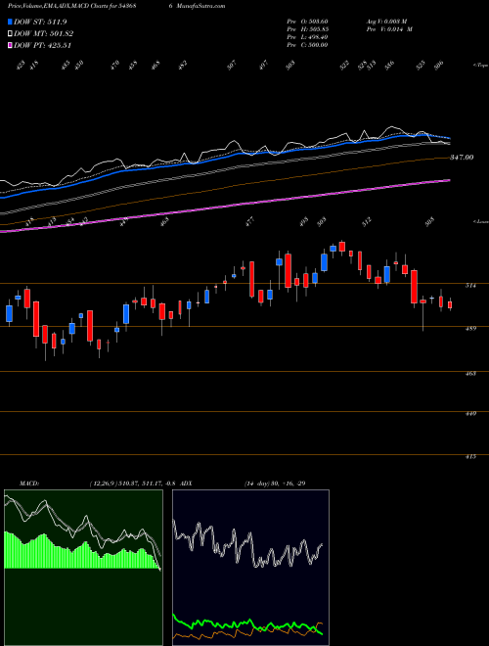The width and height of the screenshot is (489, 646).
Task: Click the Pre H high price value
Action: click(x=317, y=29)
